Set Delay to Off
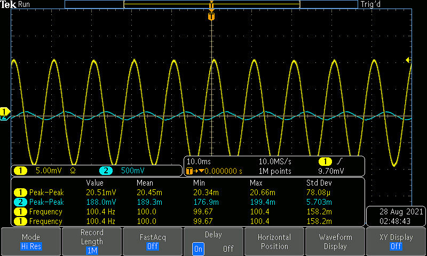427x256 pixels. (228, 249)
